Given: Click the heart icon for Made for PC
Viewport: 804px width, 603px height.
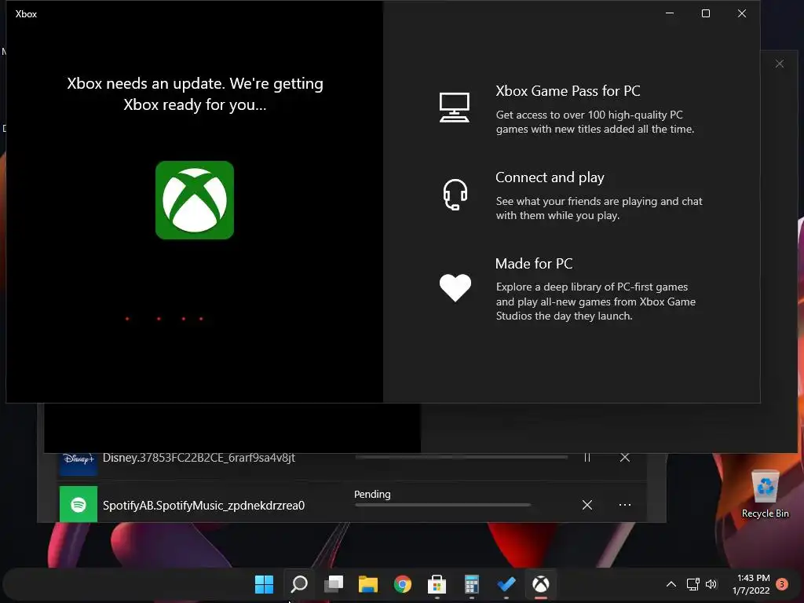Looking at the screenshot, I should [x=455, y=287].
